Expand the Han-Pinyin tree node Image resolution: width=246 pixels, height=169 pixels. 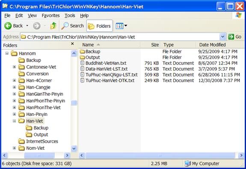point(14,114)
